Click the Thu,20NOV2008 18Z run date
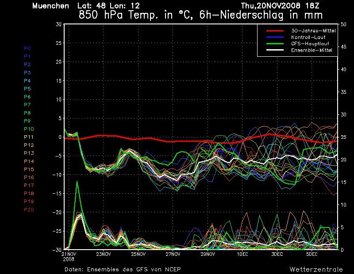This screenshot has height=274, width=354. tap(280, 6)
